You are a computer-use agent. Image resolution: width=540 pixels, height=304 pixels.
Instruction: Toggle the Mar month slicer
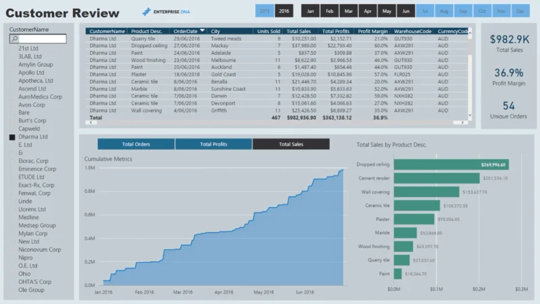click(x=348, y=11)
